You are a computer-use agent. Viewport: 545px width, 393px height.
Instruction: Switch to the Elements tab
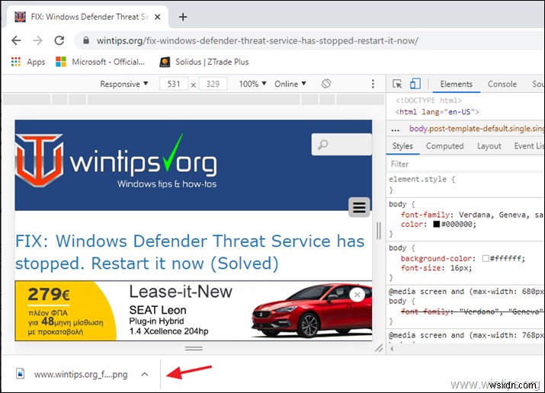[x=456, y=84]
